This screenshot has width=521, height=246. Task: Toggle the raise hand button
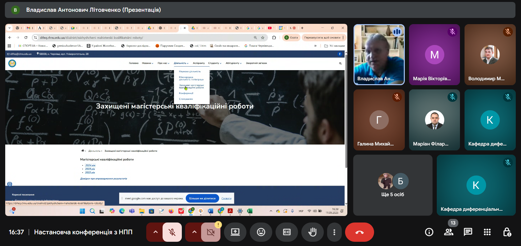(x=312, y=232)
